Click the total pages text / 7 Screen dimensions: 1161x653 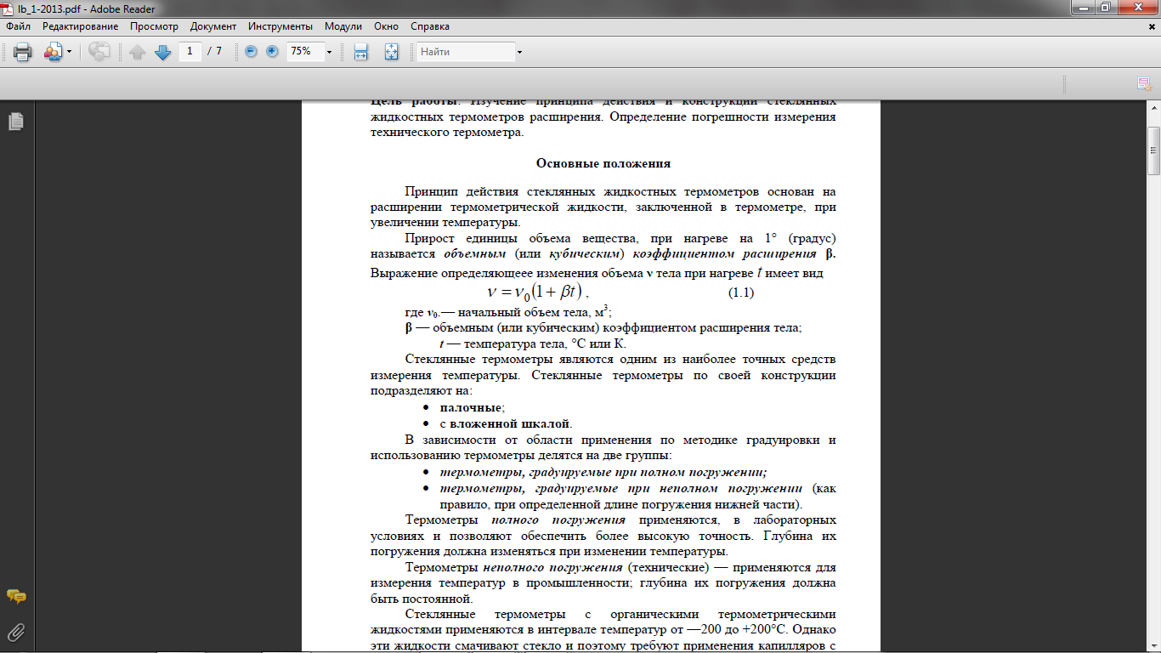(214, 51)
